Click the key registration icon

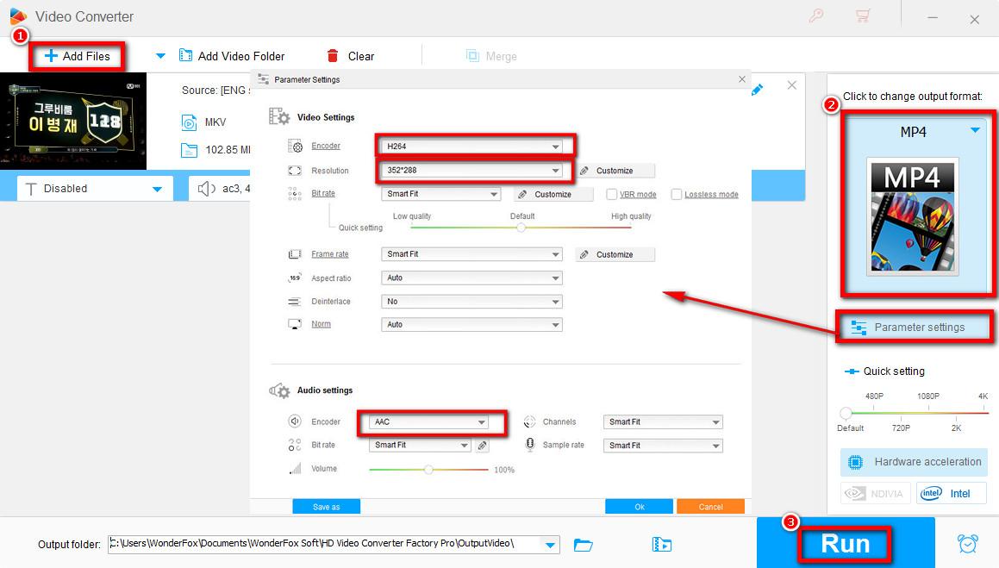pos(815,16)
